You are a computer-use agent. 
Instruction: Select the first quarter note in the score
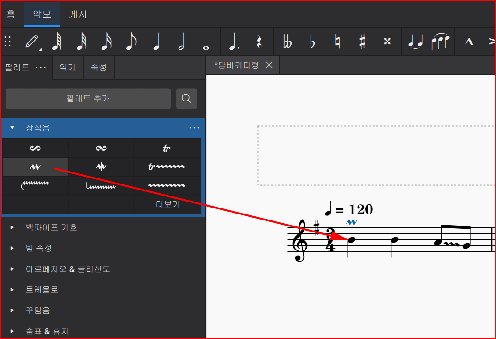pos(352,240)
